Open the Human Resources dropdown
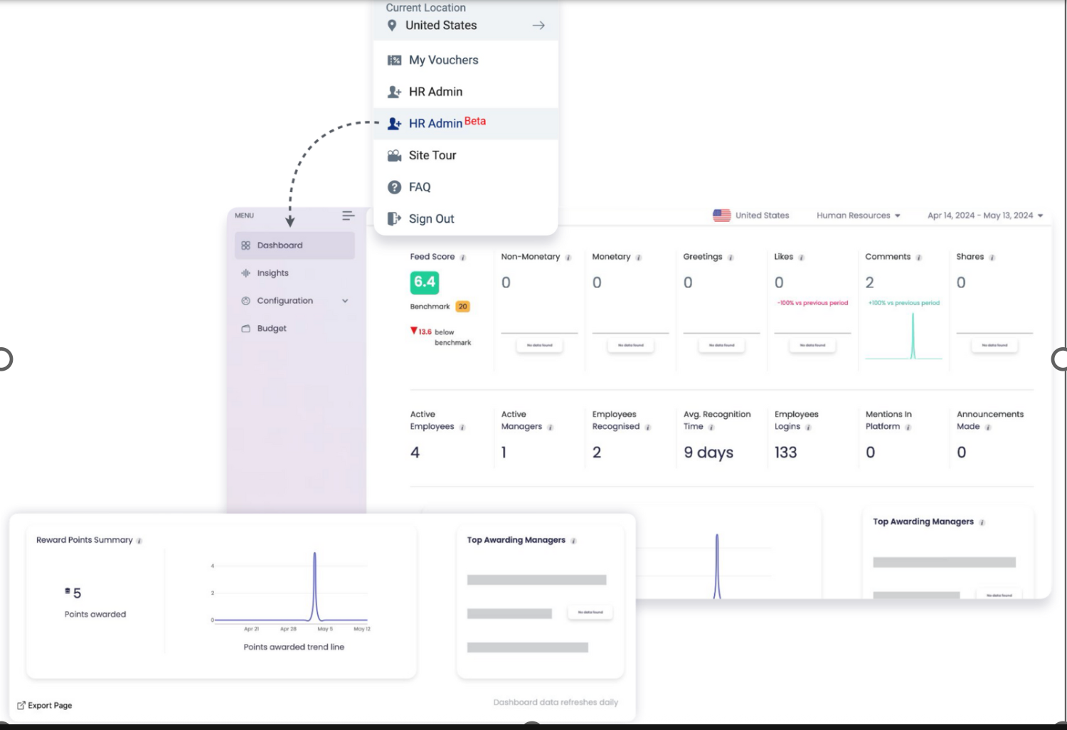The height and width of the screenshot is (730, 1067). point(857,215)
